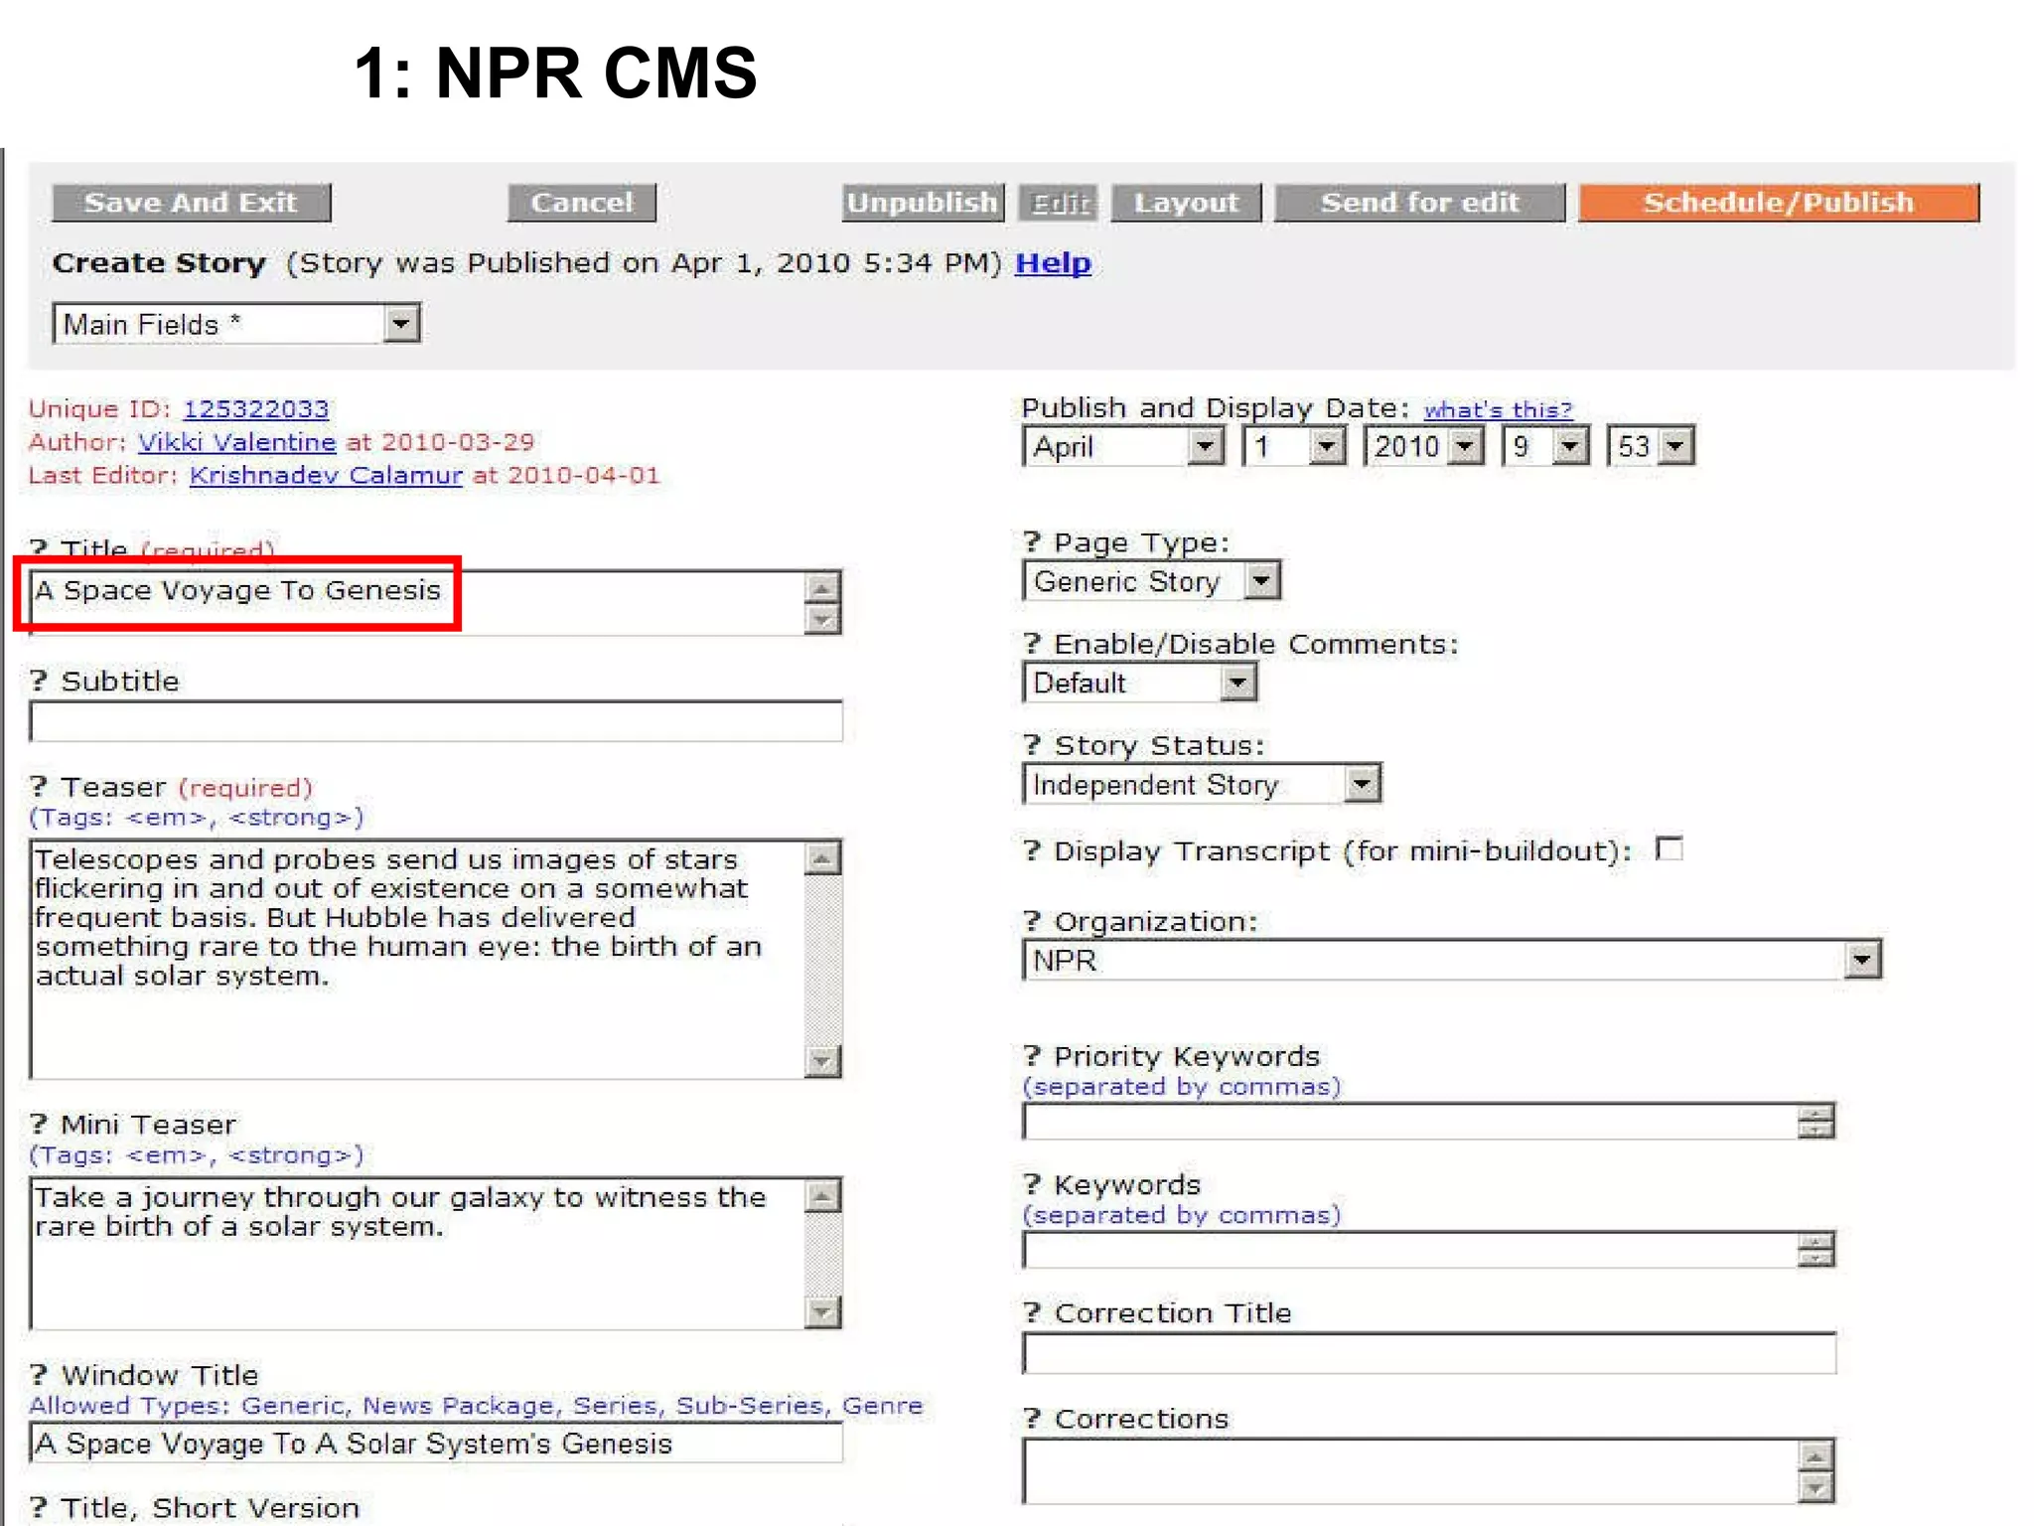Open the Organization NPR dropdown
The image size is (2034, 1526).
[x=1452, y=960]
